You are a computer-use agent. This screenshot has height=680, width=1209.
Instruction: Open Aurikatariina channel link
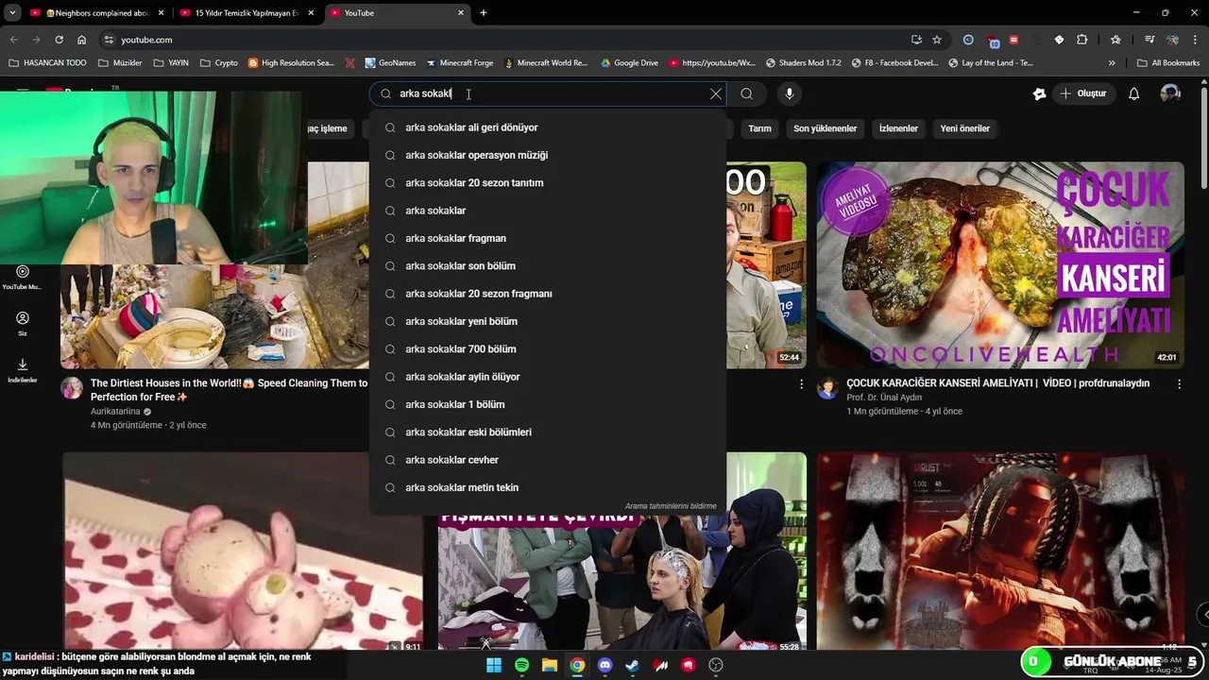[x=115, y=412]
